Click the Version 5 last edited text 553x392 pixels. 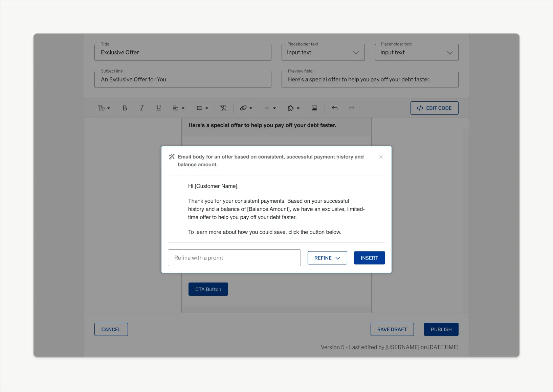390,347
